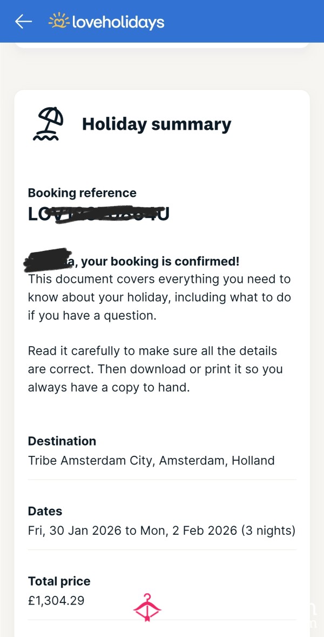Expand the Dates section
Image resolution: width=324 pixels, height=637 pixels.
45,510
